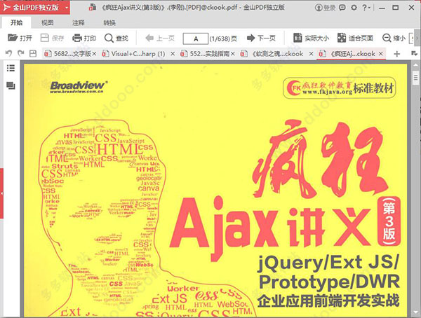Switch to the 转换 ribbon tab
Screen dimensions: 421x318
coord(109,23)
